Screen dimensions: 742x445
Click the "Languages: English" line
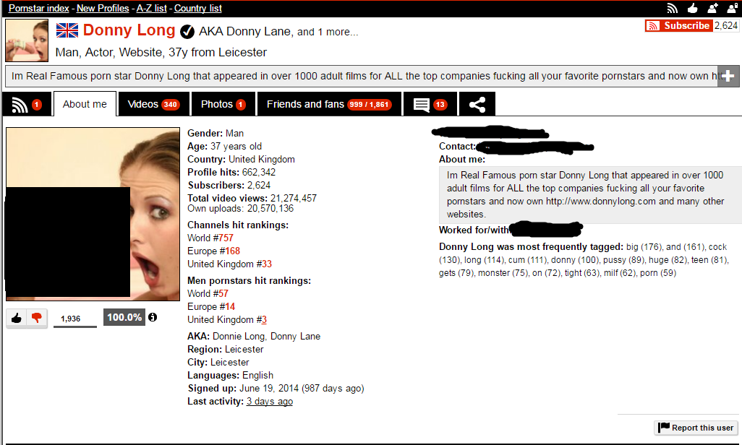click(231, 376)
